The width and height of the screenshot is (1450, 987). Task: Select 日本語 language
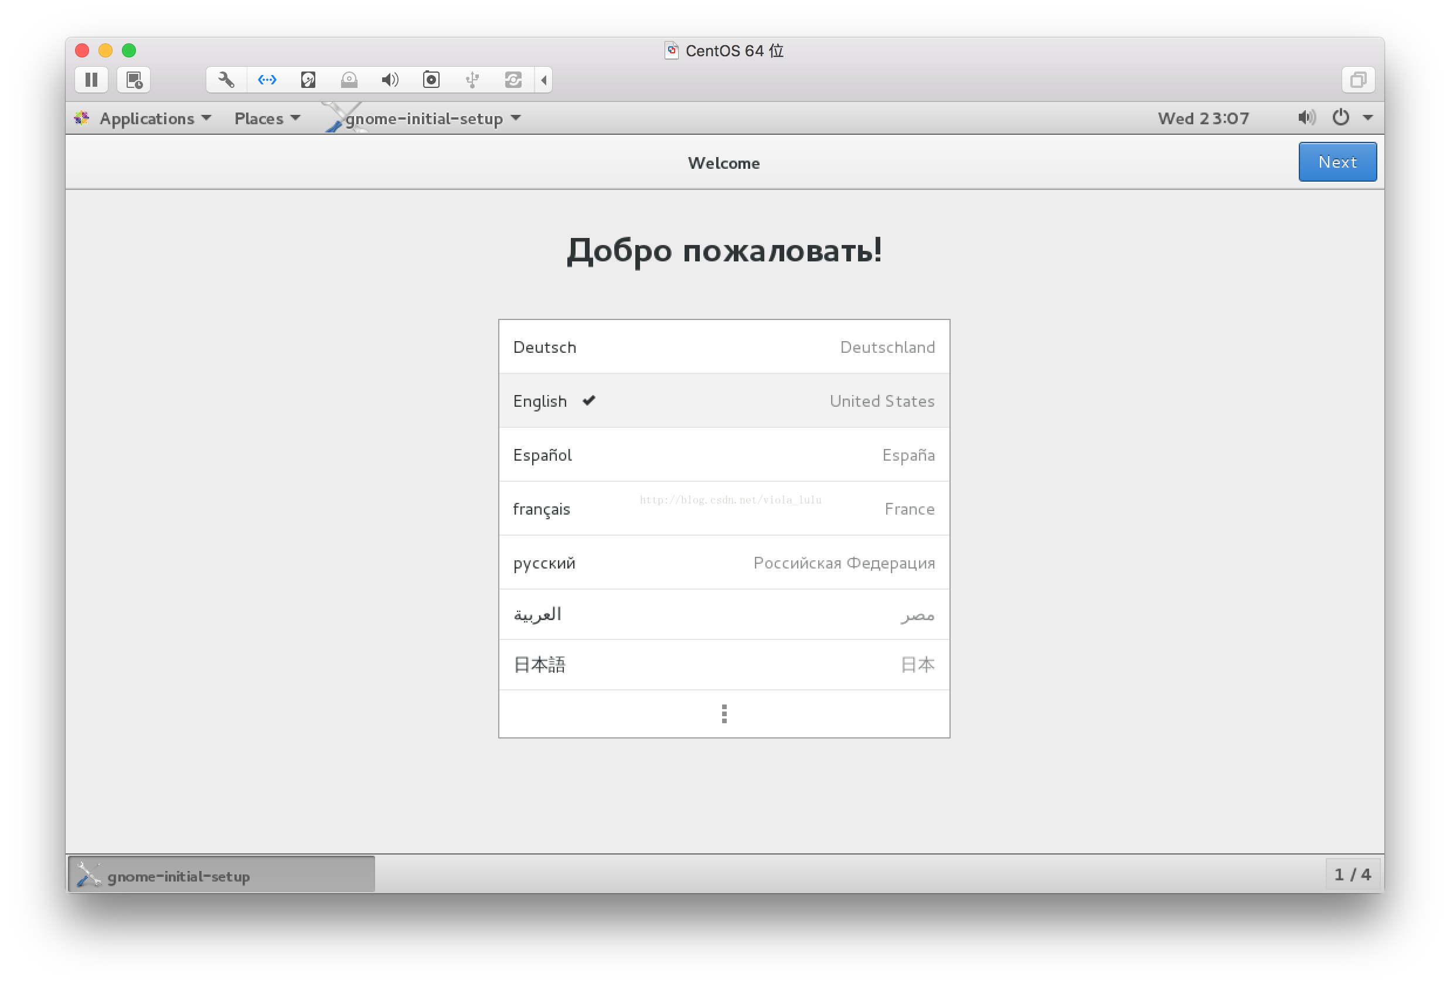click(724, 665)
